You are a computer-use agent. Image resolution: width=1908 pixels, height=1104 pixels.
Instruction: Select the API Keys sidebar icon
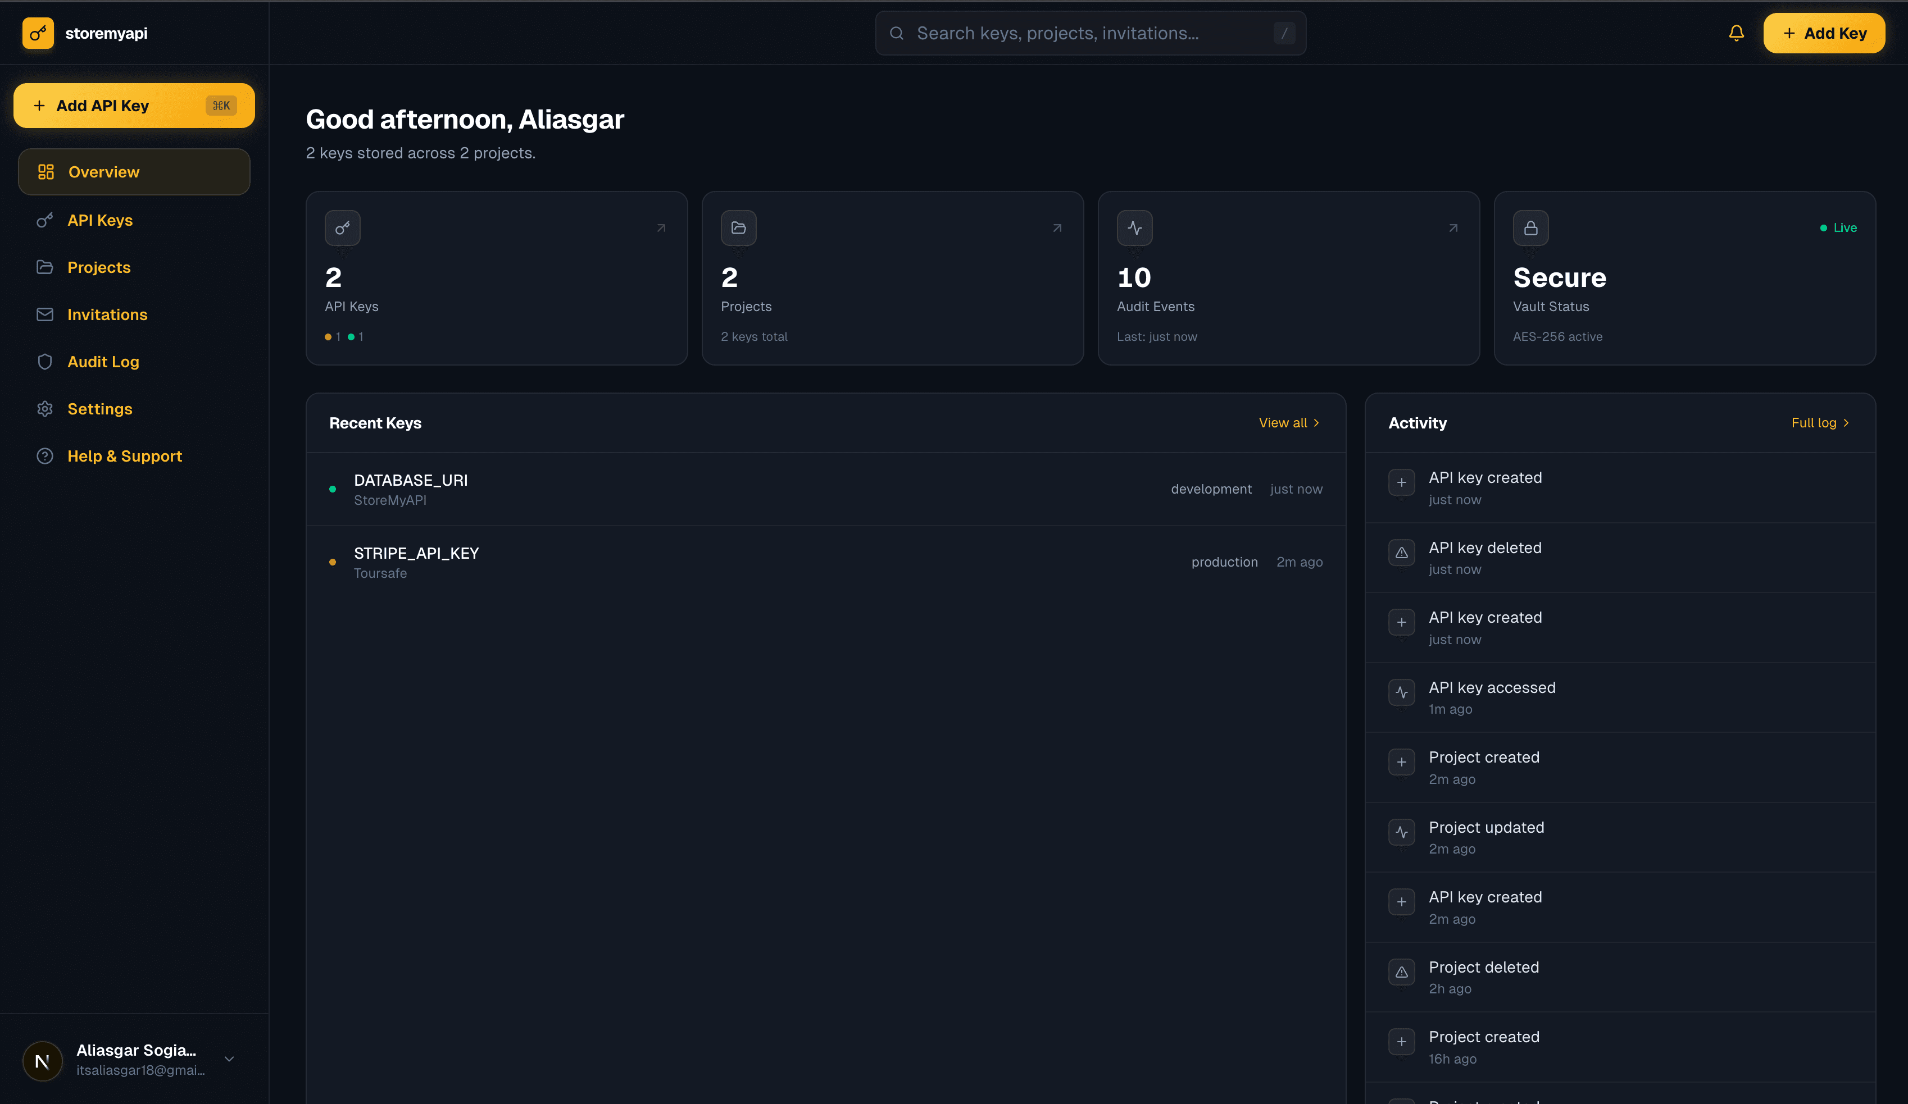[45, 220]
